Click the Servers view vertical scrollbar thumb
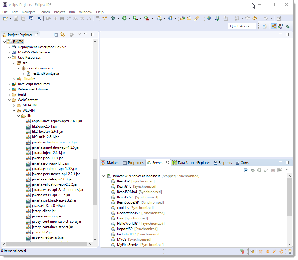This screenshot has width=298, height=260. click(289, 197)
